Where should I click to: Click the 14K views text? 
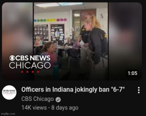(x=34, y=108)
